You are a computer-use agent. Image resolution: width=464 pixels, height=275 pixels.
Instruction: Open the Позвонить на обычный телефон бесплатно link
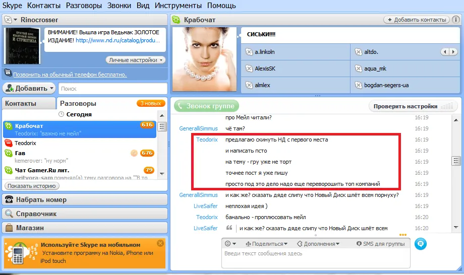70,75
